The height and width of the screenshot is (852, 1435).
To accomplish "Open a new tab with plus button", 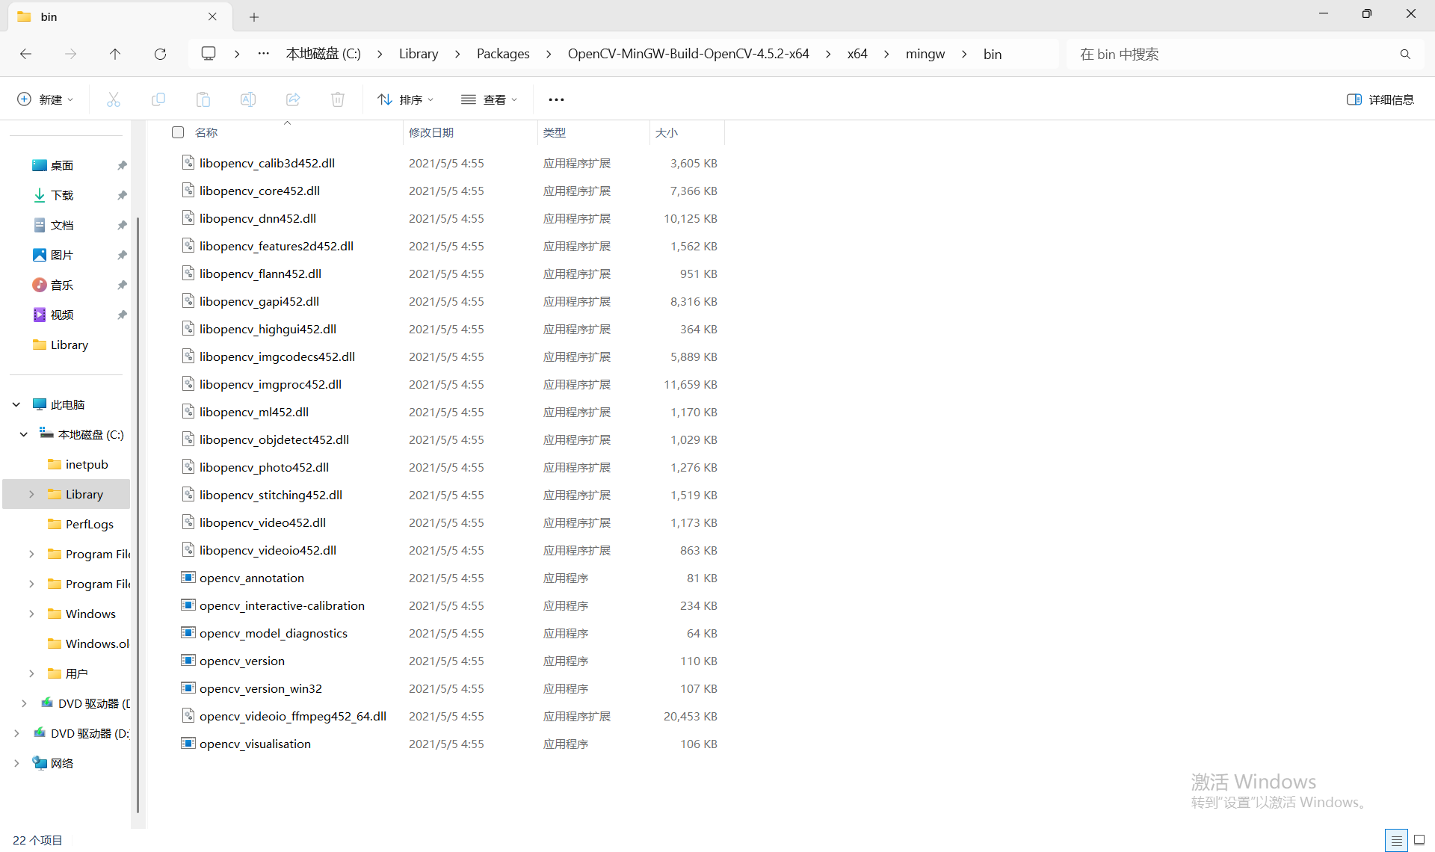I will coord(254,16).
